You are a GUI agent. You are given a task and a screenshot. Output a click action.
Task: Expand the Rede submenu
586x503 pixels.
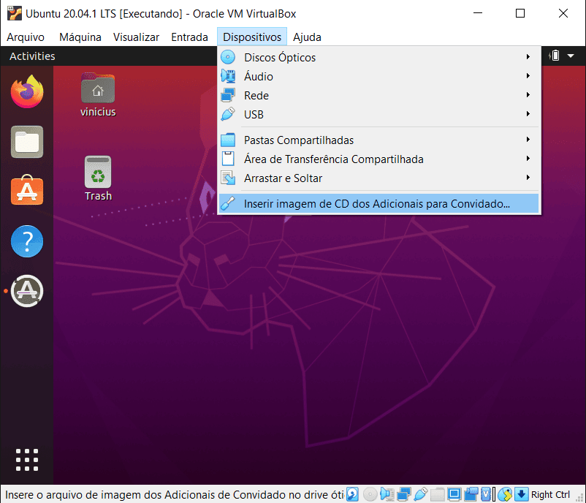pyautogui.click(x=379, y=95)
